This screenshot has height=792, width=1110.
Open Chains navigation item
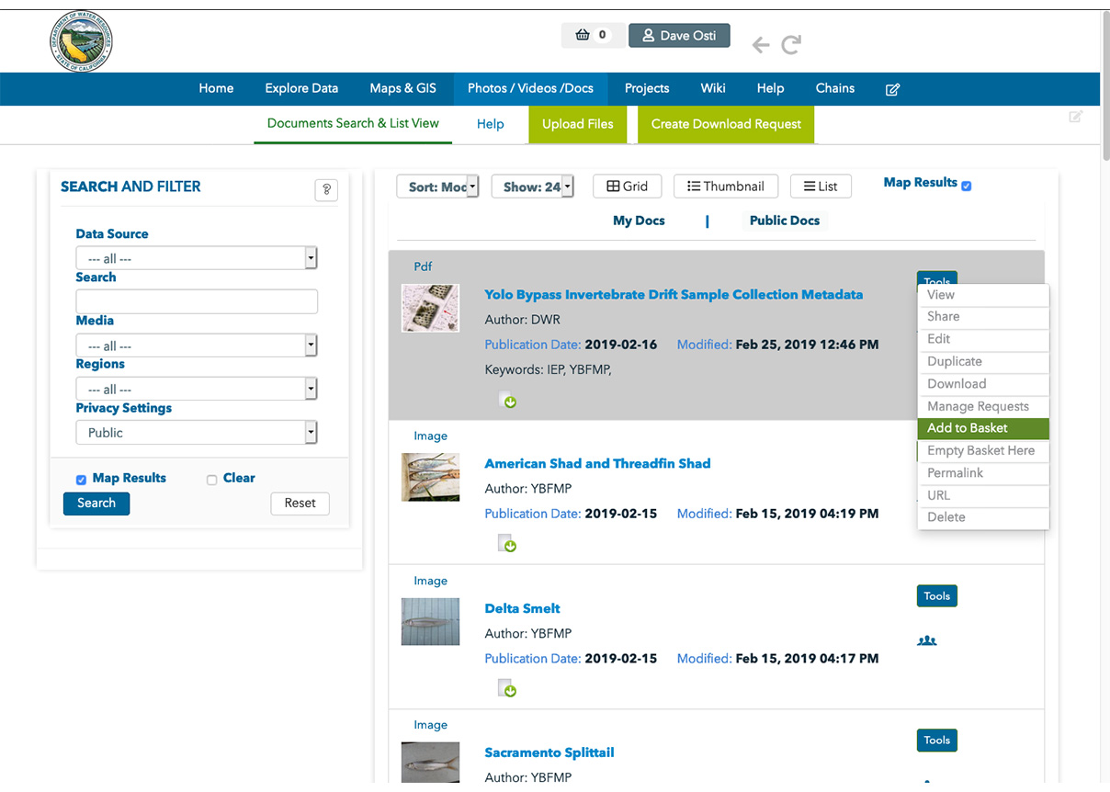[x=835, y=89]
